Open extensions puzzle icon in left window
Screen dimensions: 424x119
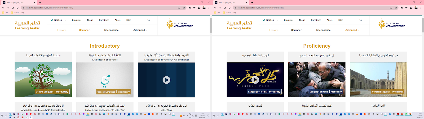tap(190, 8)
